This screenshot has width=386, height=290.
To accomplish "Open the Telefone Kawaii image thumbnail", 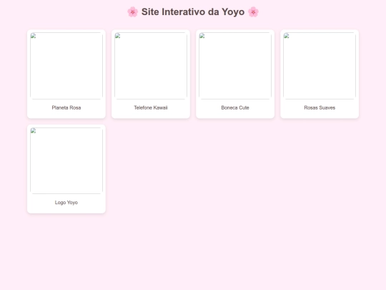I will [x=151, y=66].
